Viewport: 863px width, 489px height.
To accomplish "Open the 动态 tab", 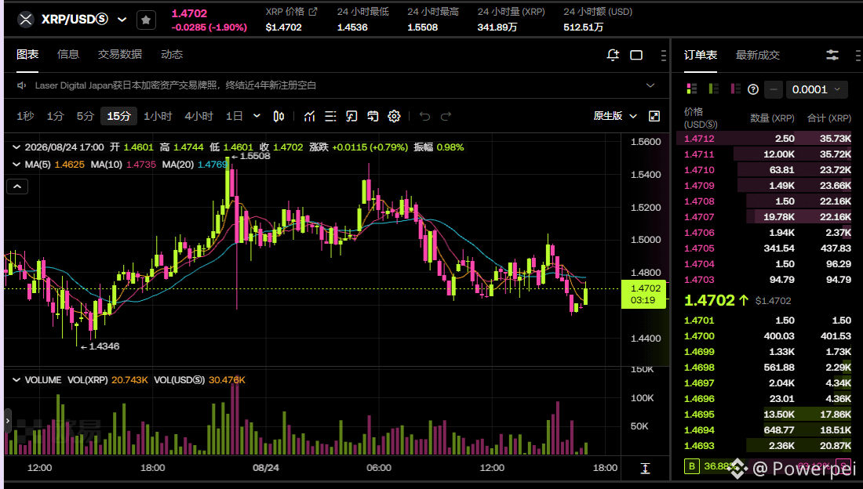I will [172, 54].
